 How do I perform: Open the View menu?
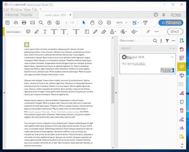click(27, 10)
